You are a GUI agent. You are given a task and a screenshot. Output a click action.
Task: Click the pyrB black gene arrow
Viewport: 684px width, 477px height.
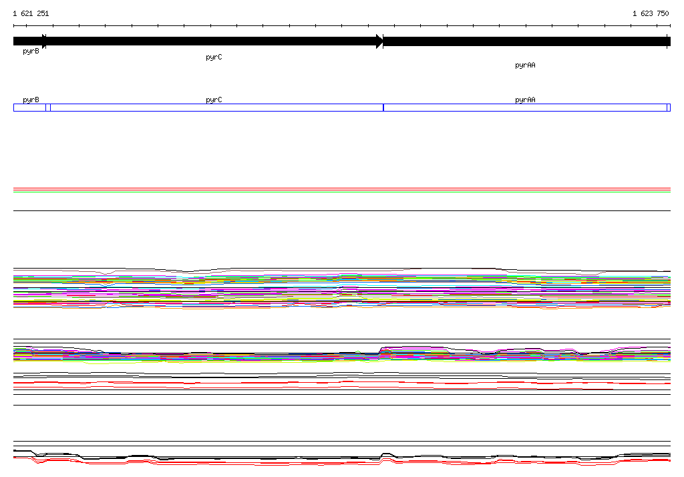29,41
